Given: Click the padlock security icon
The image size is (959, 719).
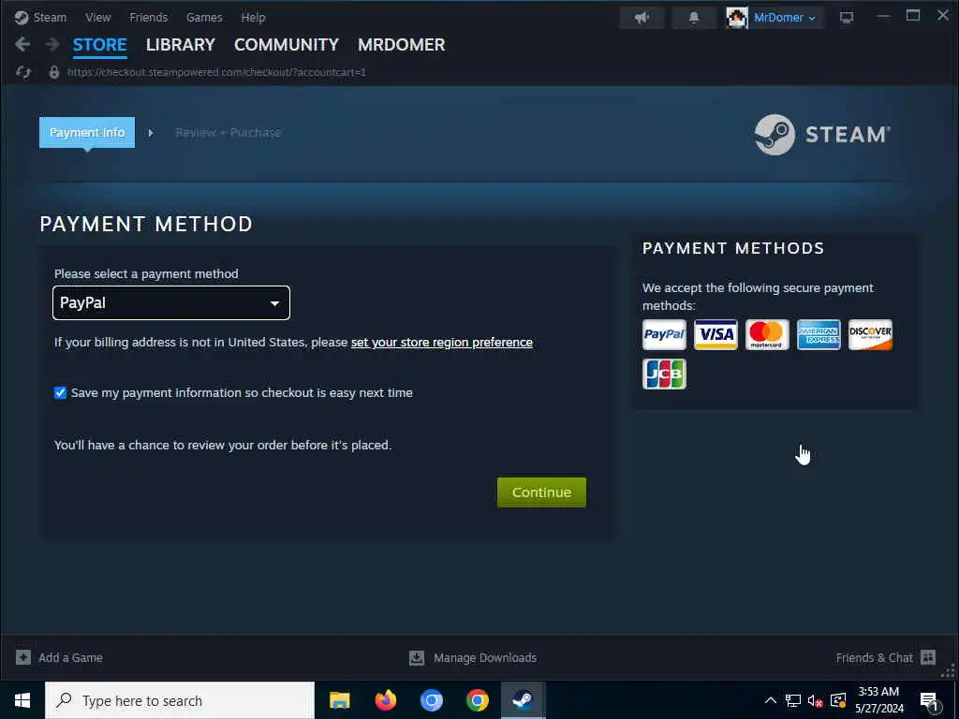Looking at the screenshot, I should pos(53,72).
